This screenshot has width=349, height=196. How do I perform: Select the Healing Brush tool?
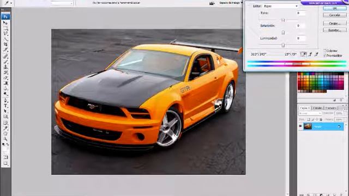pos(5,56)
